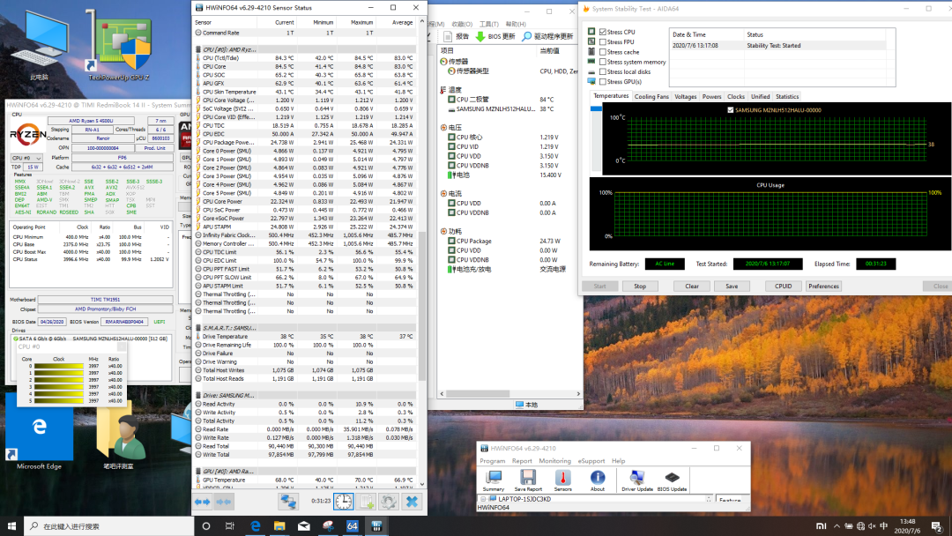Enable the Stress local disks checkbox
Viewport: 952px width, 536px height.
tap(603, 71)
